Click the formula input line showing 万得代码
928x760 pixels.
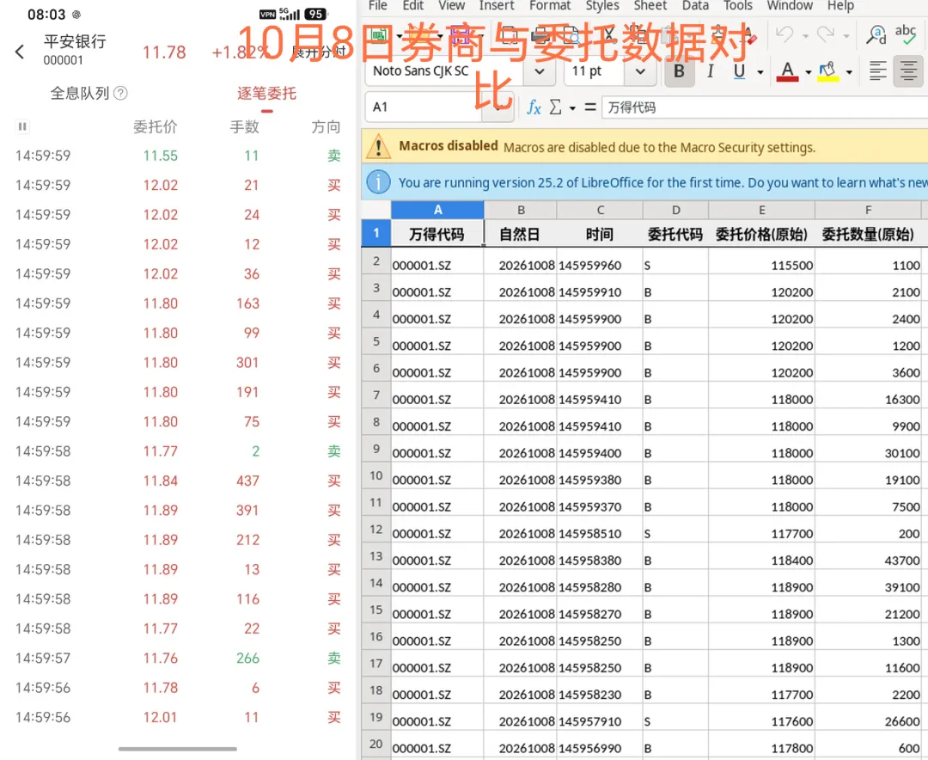pos(765,107)
